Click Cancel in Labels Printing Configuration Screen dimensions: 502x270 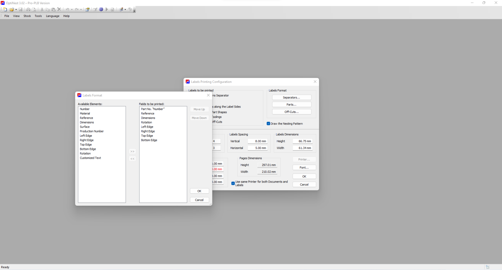tap(304, 185)
